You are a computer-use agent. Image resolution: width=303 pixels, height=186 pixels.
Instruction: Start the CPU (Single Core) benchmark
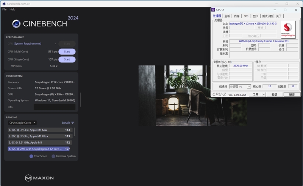(67, 59)
